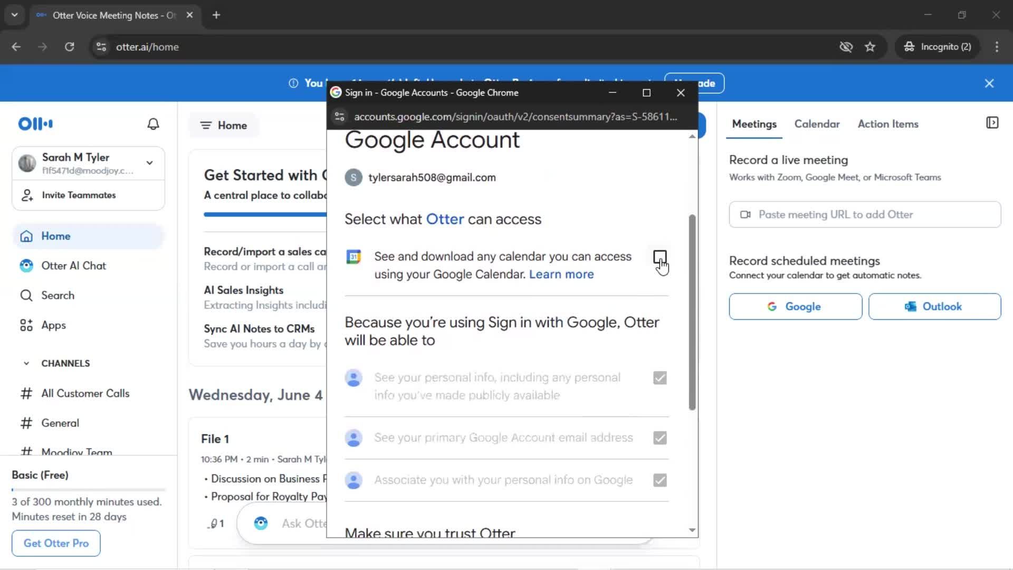Click the Home heading button in main panel
This screenshot has width=1013, height=570.
tap(224, 126)
